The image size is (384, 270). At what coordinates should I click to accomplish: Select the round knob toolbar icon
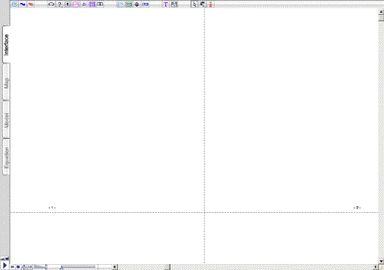coord(137,4)
